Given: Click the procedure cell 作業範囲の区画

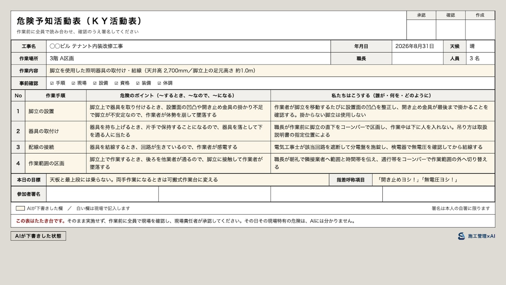Looking at the screenshot, I should click(56, 163).
